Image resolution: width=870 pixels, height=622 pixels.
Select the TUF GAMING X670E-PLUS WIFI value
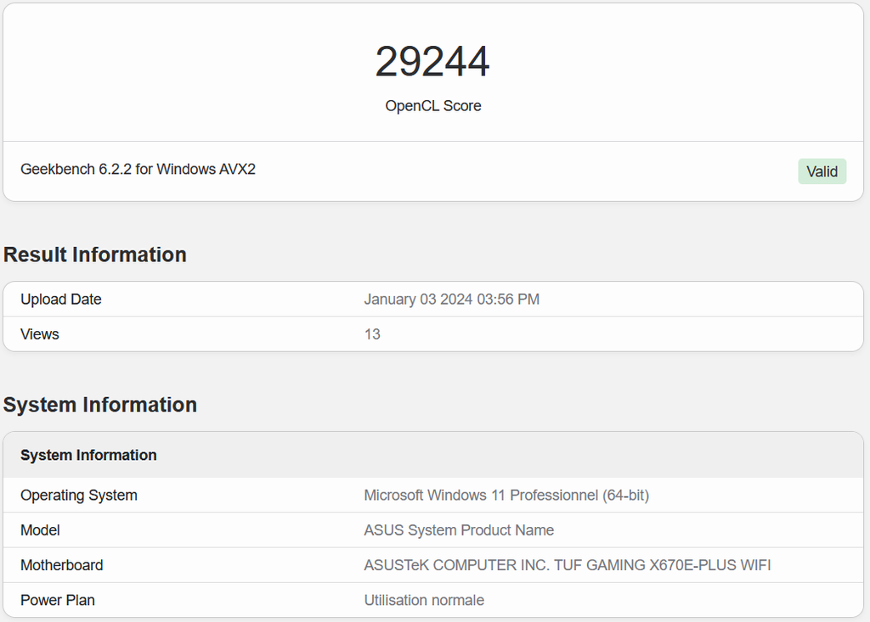[567, 564]
